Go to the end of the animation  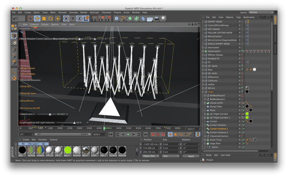[146, 134]
